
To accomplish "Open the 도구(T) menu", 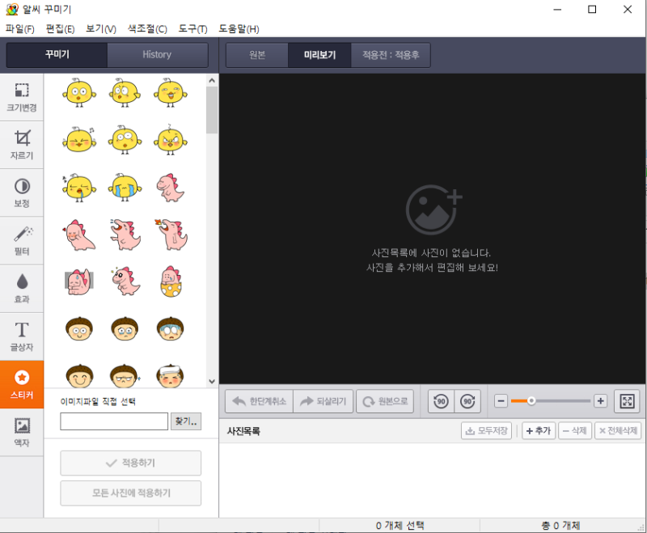I will pyautogui.click(x=192, y=29).
